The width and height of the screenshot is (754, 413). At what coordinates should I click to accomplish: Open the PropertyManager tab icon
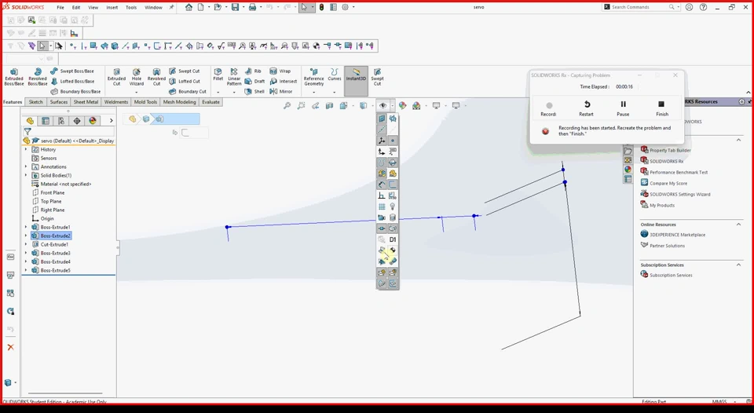click(x=46, y=121)
